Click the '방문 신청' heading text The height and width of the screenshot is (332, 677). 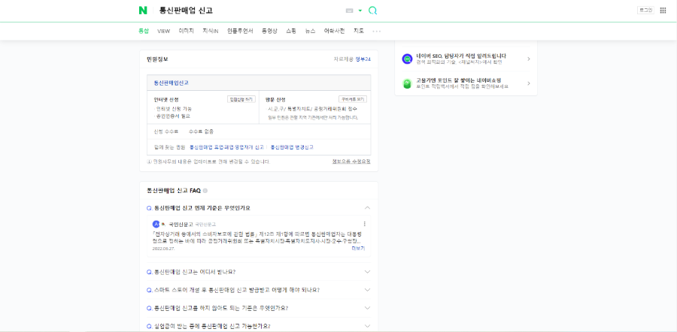click(x=275, y=99)
